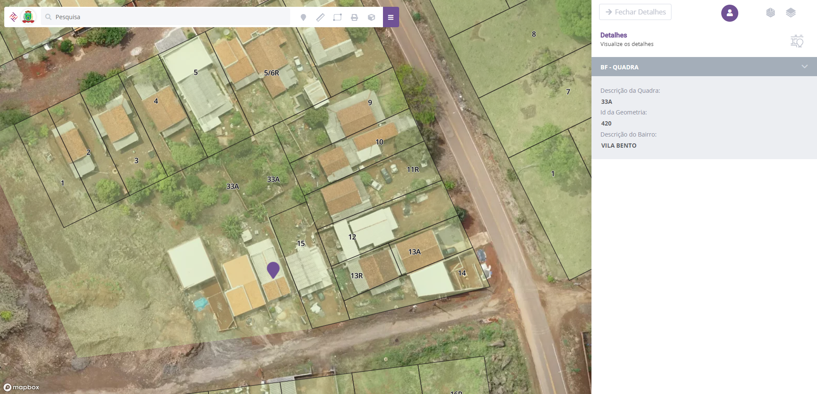Screen dimensions: 817x394
Task: Click the Id da Geometria label
Action: click(623, 112)
